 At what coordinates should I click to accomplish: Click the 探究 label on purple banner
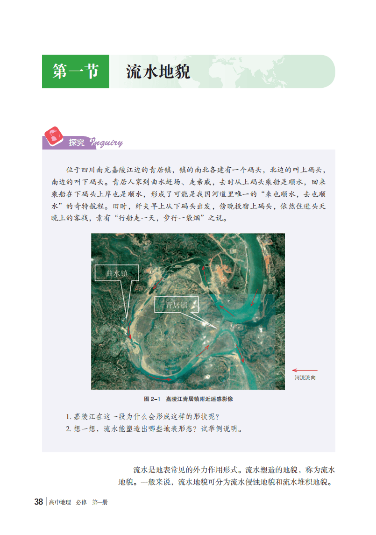pos(77,143)
